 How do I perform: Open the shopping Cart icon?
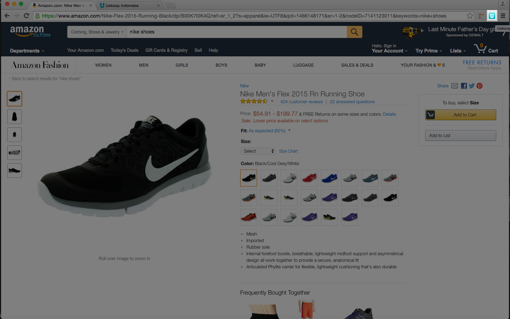486,49
